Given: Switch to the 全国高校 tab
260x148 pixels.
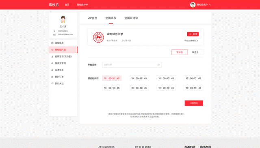Looking at the screenshot, I should (111, 18).
